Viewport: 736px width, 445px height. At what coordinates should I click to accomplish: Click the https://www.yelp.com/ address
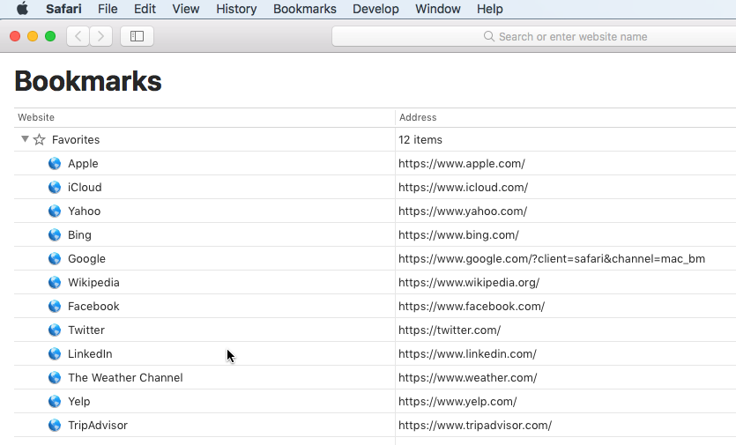[x=457, y=402]
